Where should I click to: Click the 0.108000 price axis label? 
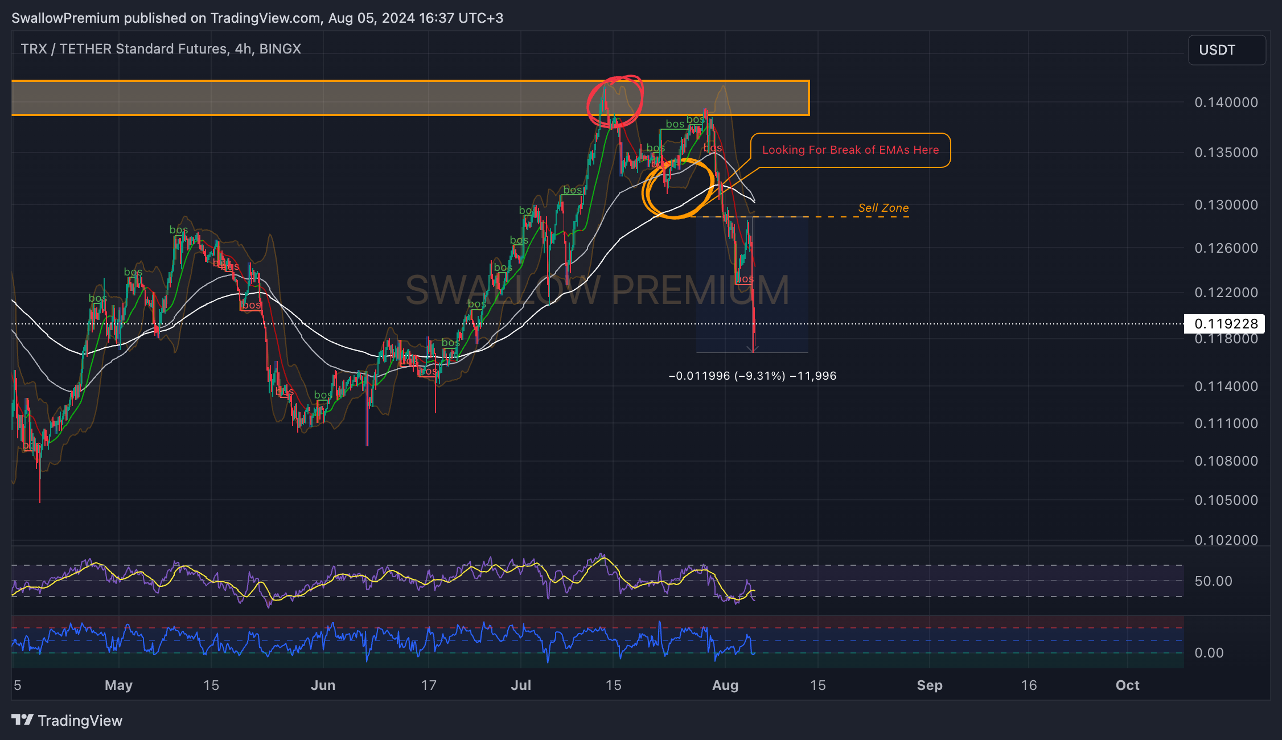tap(1226, 461)
